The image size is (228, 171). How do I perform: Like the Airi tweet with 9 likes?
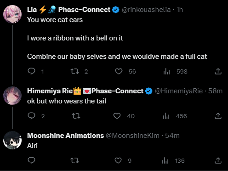tap(118, 160)
